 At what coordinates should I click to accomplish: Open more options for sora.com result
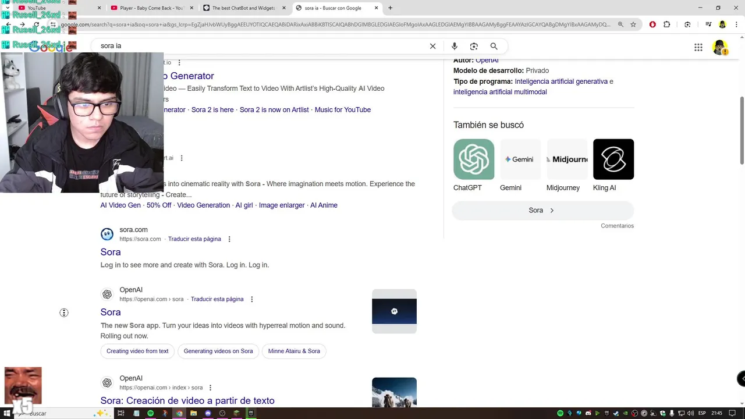[229, 239]
